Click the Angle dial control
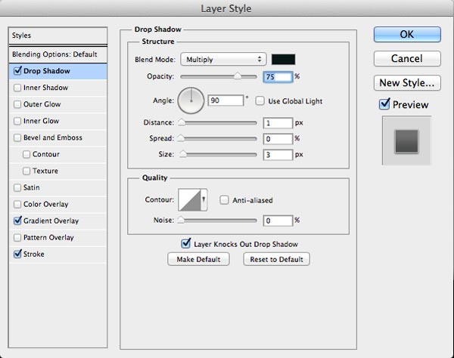 (191, 100)
